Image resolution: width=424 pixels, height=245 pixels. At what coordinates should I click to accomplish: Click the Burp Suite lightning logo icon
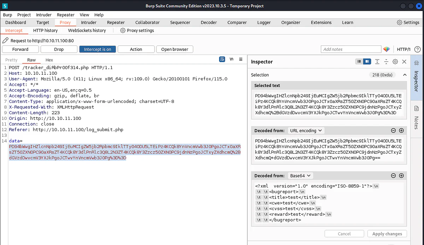click(x=6, y=6)
